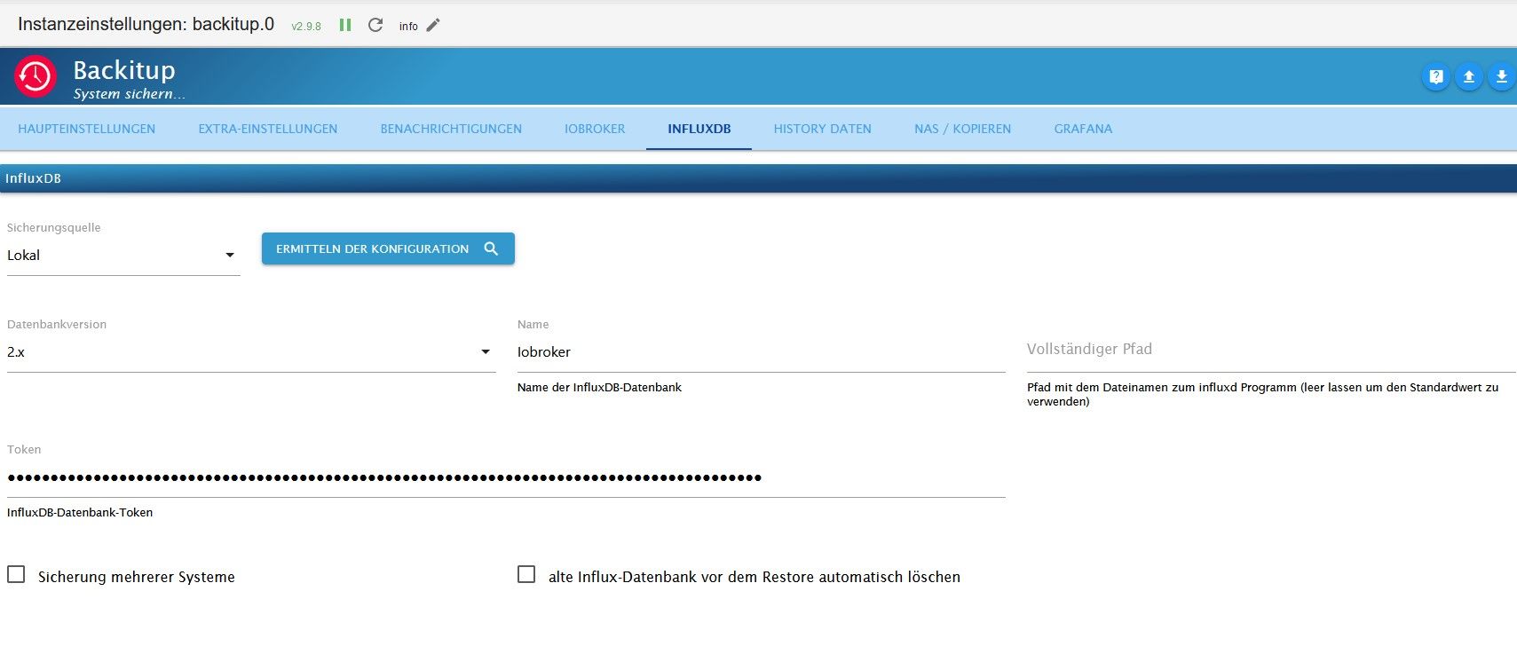Click 'System sichern...' subtitle text

pos(130,94)
